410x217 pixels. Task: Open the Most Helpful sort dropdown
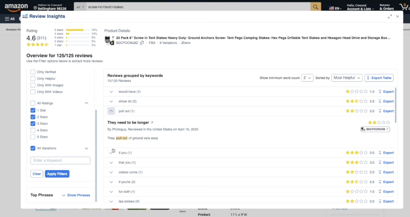tap(347, 78)
